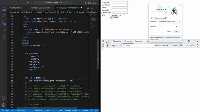Screen dimensions: 200x112
Task: Click the team15_ReactJS command center search box
Action: 53,2
